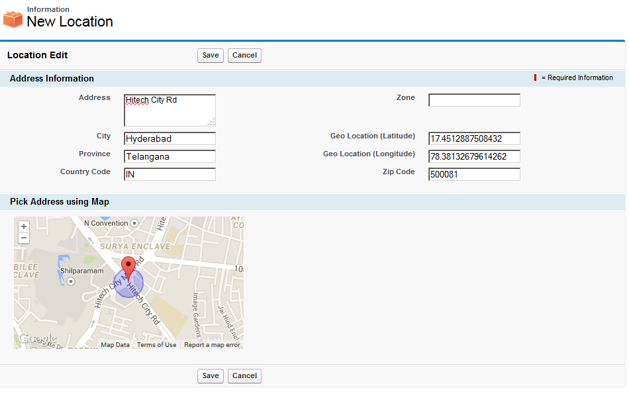Focus the Address text area
This screenshot has width=629, height=400.
(169, 110)
